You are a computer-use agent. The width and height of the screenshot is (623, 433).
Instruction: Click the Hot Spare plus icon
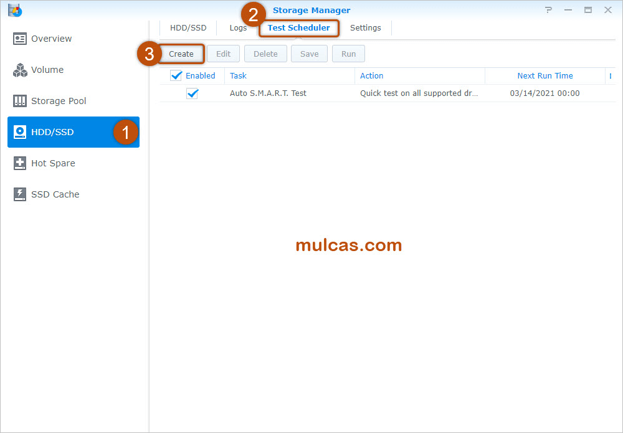pos(20,163)
